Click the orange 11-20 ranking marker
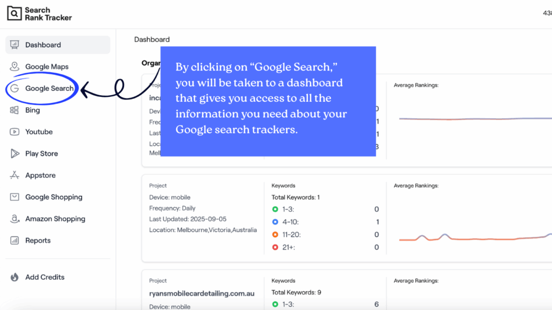Screen dimensions: 552x310 tap(275, 235)
